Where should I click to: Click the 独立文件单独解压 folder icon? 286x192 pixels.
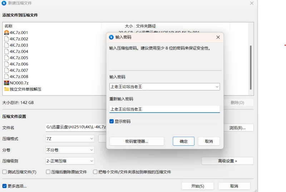(x=6, y=89)
